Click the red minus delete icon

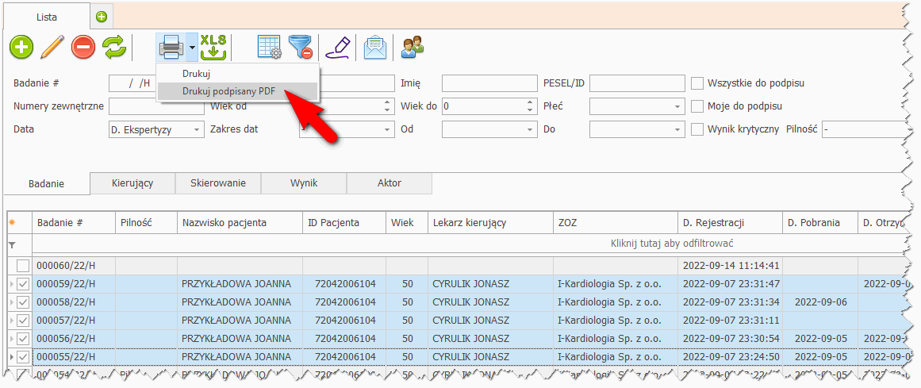(x=83, y=48)
